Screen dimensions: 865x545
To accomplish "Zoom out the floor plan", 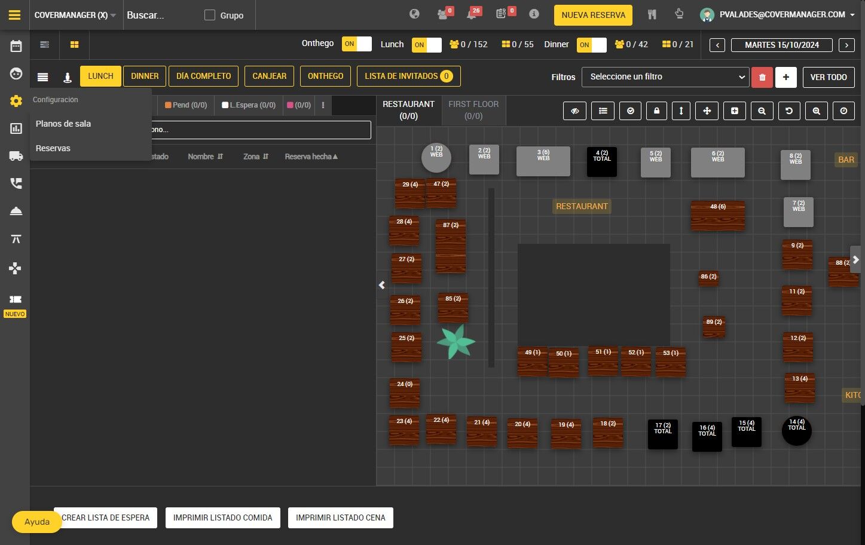I will [762, 111].
